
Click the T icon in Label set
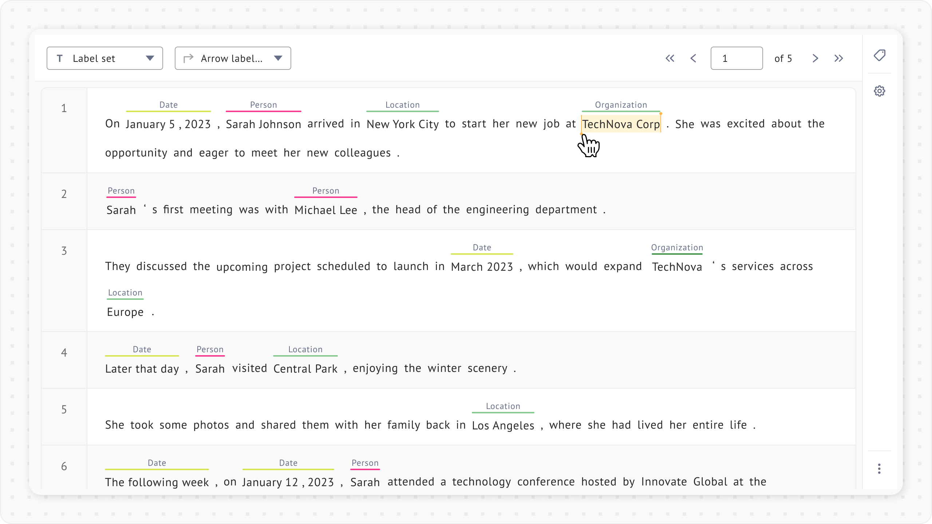60,58
